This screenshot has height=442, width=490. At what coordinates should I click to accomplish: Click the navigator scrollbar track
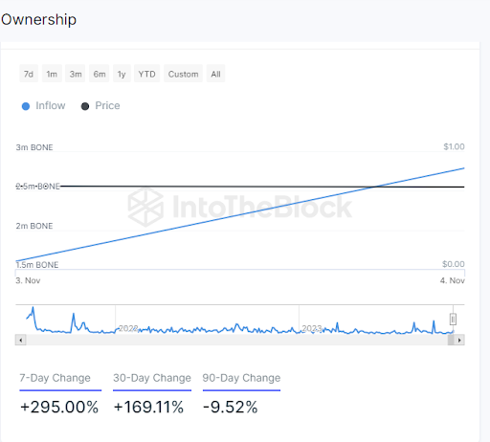236,340
